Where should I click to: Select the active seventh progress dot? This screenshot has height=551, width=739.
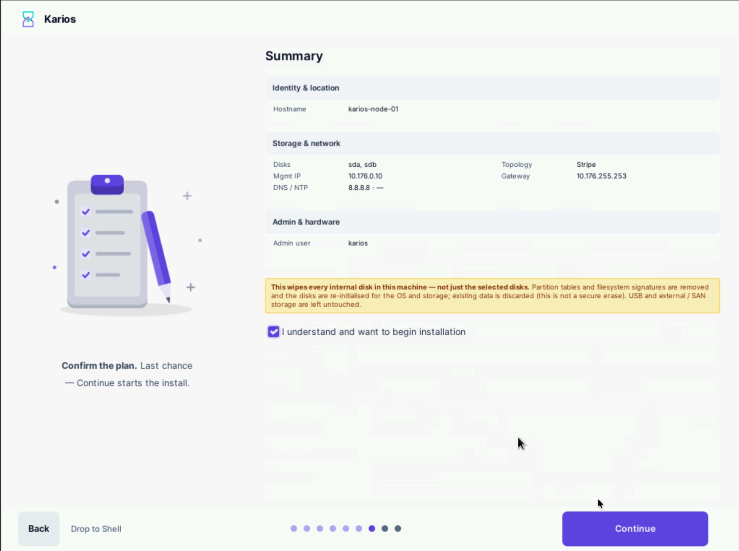pos(372,529)
